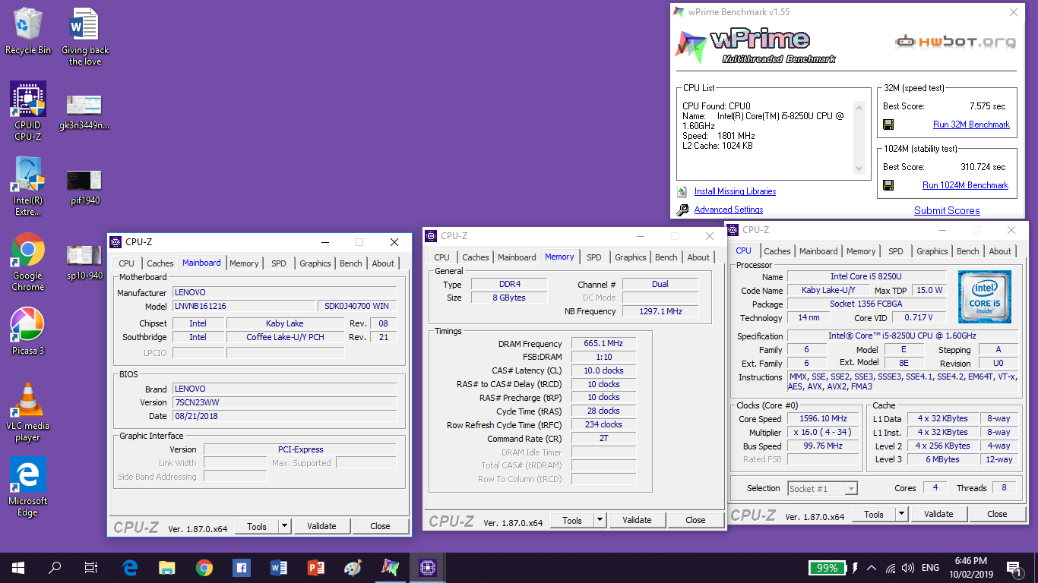Viewport: 1038px width, 583px height.
Task: Click Validate in the Memory CPU-Z window
Action: coord(637,520)
